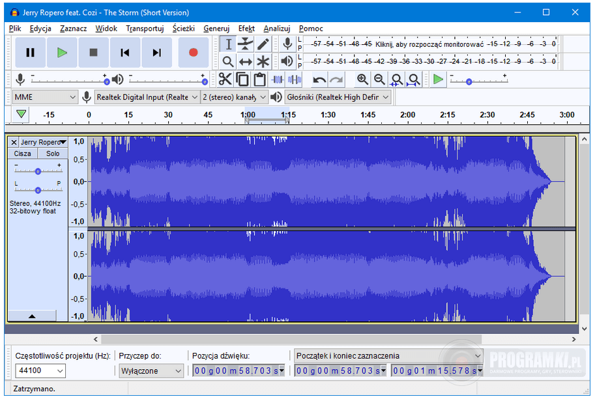Viewport: 595px width, 401px height.
Task: Select the Zoom (magnifier) tool
Action: (228, 61)
